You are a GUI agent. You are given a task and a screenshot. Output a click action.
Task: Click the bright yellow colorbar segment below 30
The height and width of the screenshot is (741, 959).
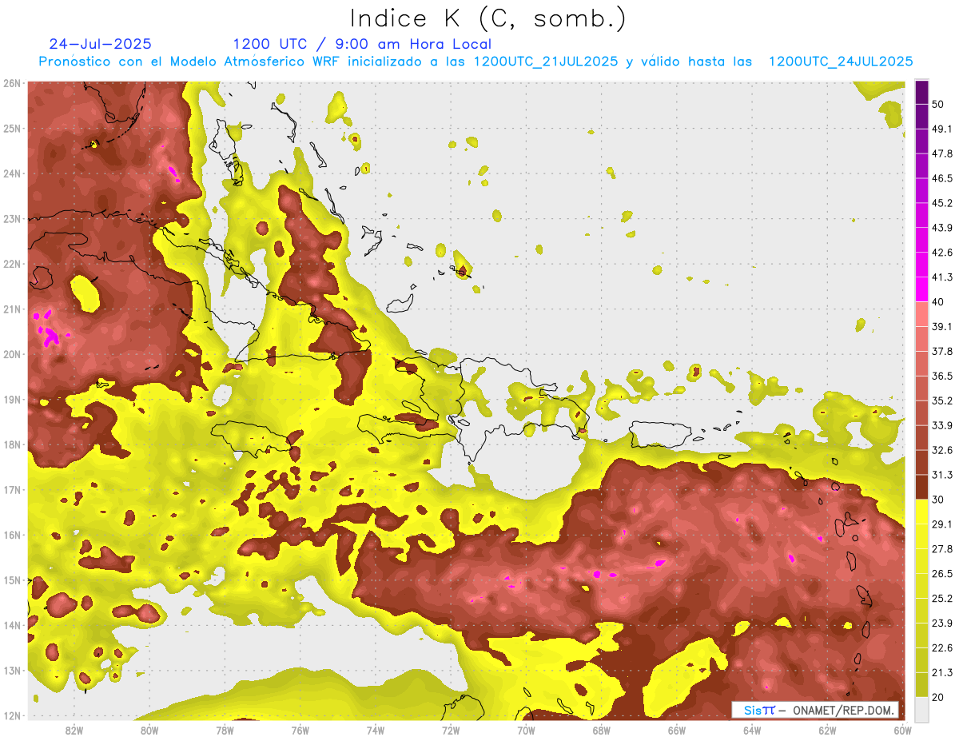coord(921,512)
